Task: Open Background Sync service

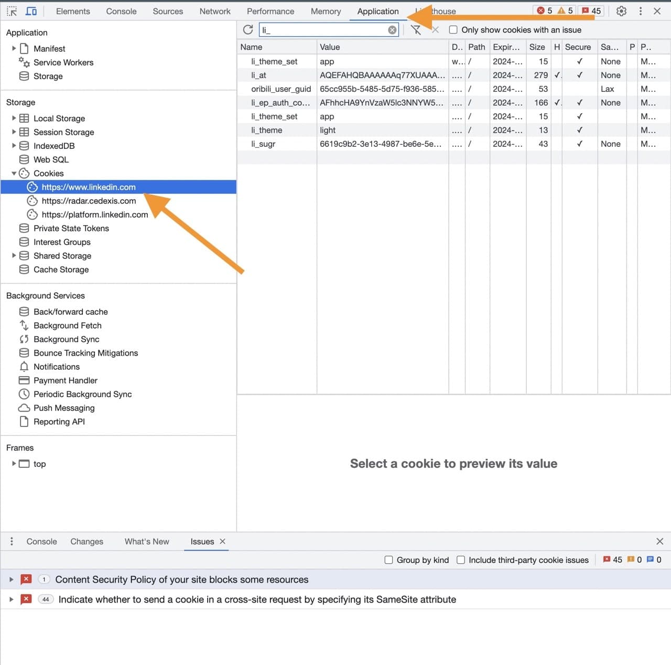Action: coord(66,339)
